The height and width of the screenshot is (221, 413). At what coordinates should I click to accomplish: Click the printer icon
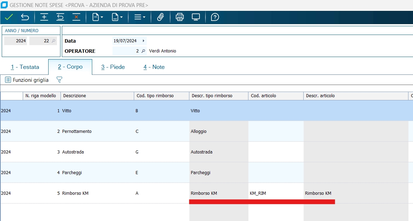[180, 17]
